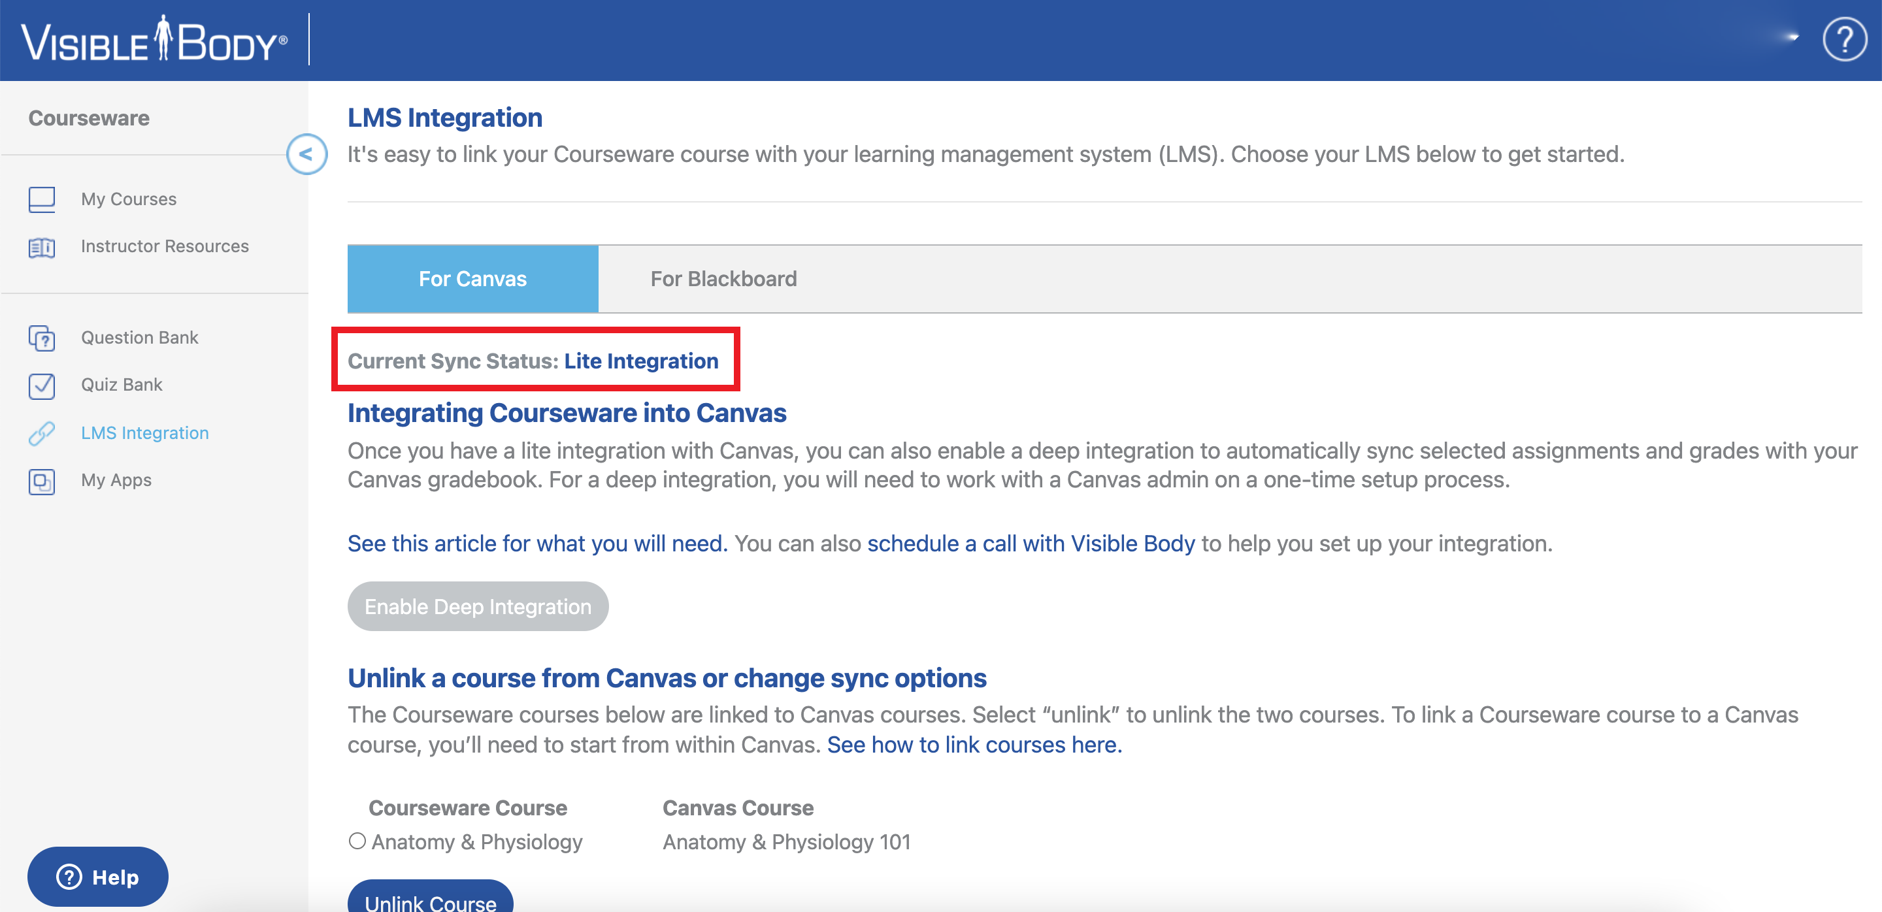Open the Help widget at bottom left
This screenshot has width=1882, height=912.
[x=97, y=876]
